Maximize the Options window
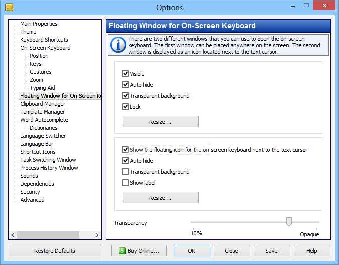 pos(306,6)
